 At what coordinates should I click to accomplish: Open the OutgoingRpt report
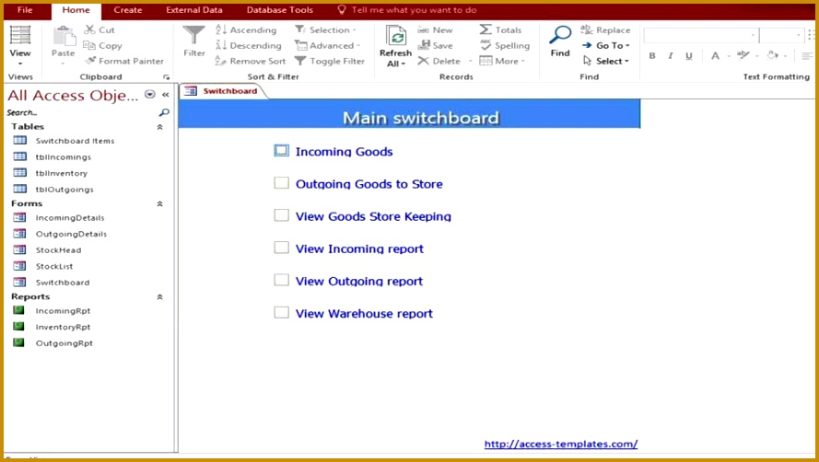tap(64, 343)
